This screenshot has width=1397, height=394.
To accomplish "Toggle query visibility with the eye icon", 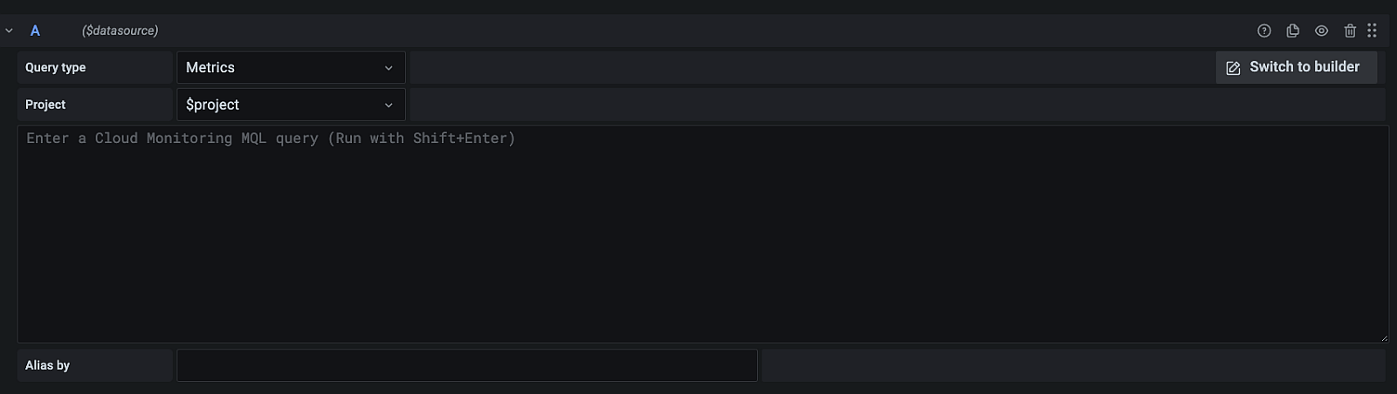I will (1322, 31).
